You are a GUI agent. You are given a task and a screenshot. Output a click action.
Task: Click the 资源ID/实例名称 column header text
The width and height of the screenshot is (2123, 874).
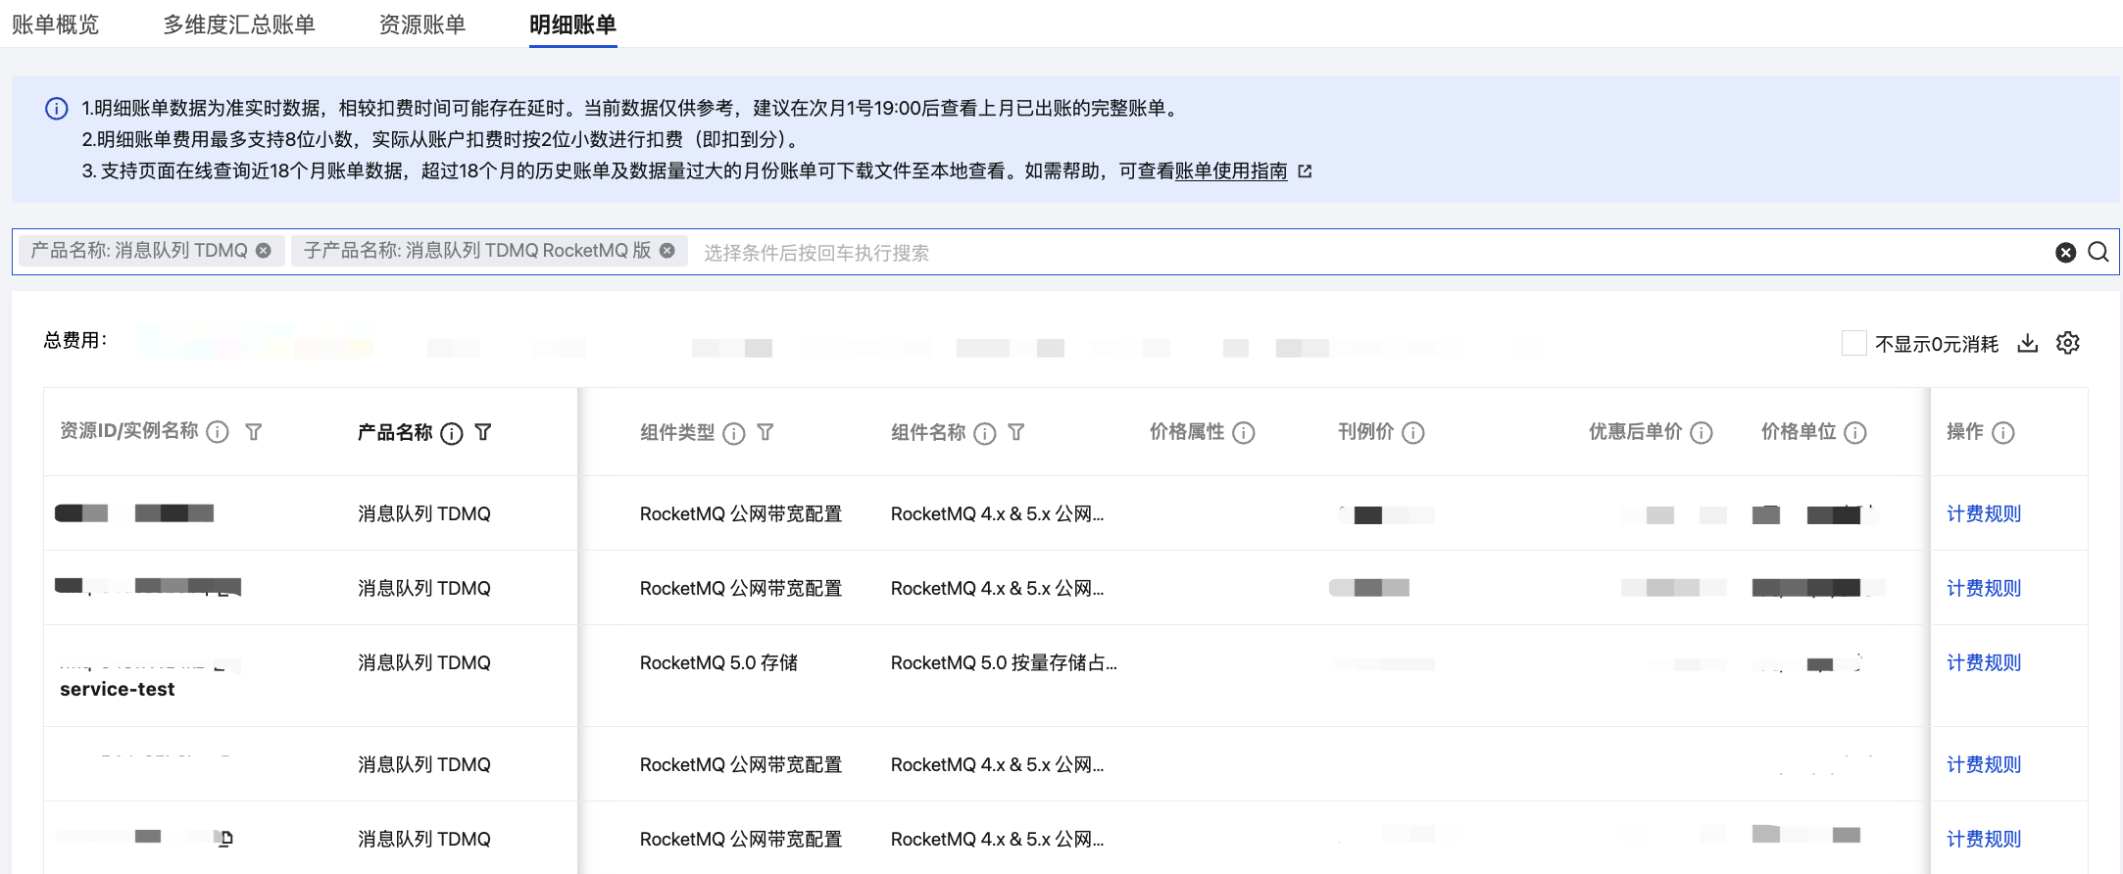point(129,431)
